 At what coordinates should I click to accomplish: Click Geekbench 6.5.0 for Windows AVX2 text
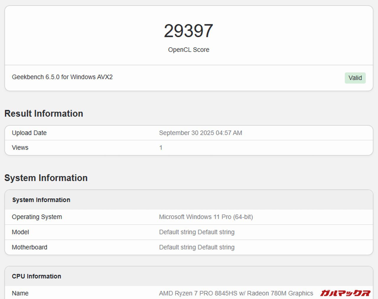coord(62,77)
